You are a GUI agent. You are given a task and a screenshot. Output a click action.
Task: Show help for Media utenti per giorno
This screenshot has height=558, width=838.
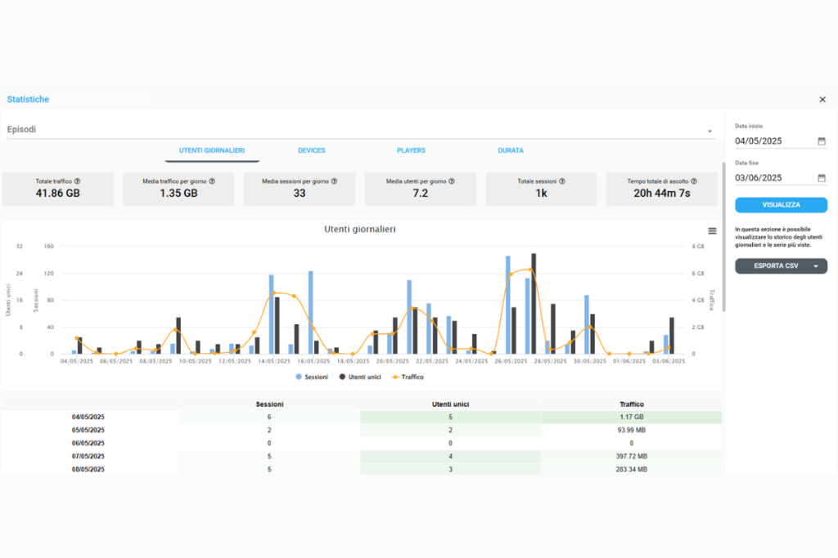[x=452, y=181]
